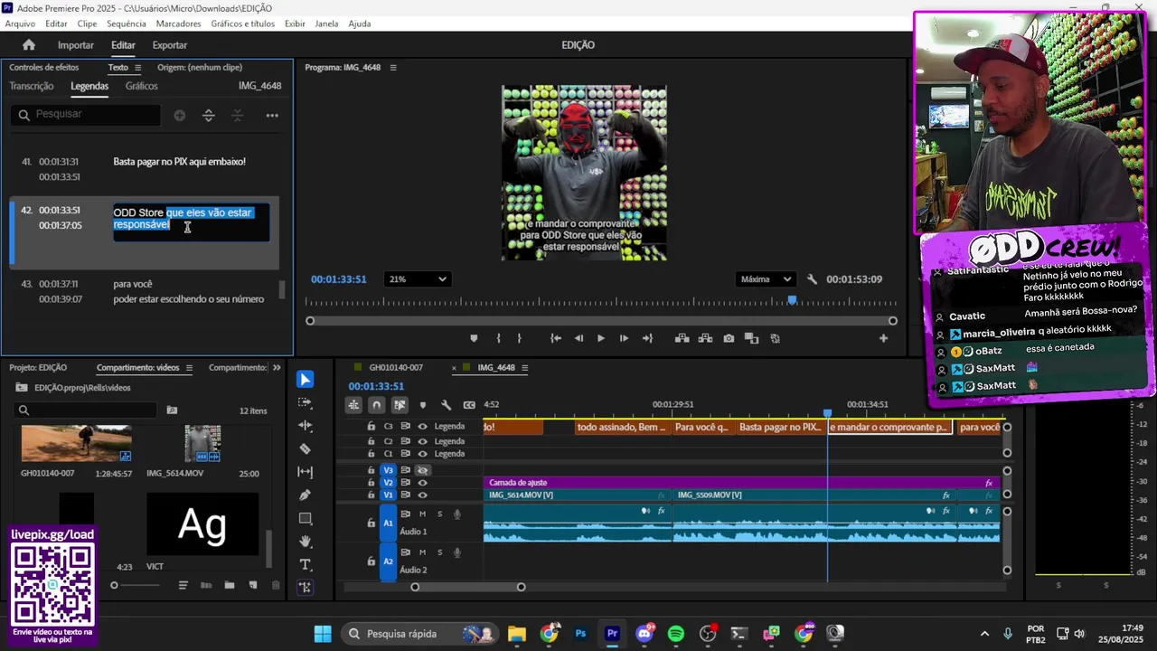Toggle visibility of track V1

(422, 495)
